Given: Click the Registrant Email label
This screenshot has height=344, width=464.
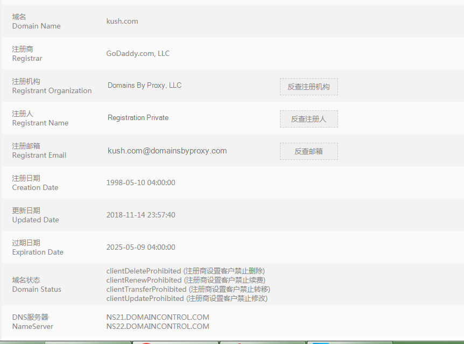Looking at the screenshot, I should point(39,155).
